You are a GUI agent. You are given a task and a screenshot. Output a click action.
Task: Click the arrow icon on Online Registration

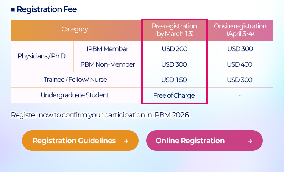point(250,141)
